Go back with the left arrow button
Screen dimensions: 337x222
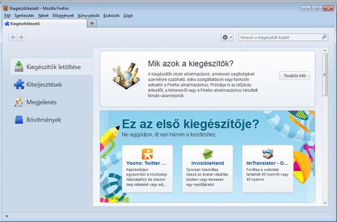click(13, 37)
